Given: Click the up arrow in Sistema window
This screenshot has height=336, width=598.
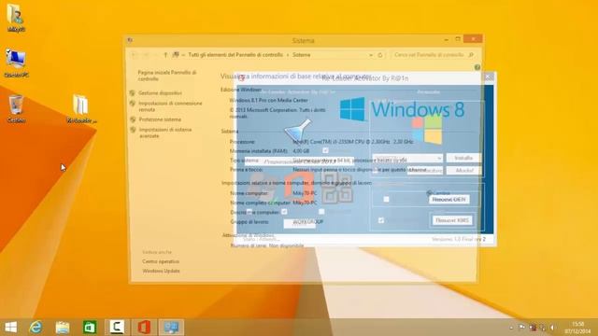Looking at the screenshot, I should (165, 55).
